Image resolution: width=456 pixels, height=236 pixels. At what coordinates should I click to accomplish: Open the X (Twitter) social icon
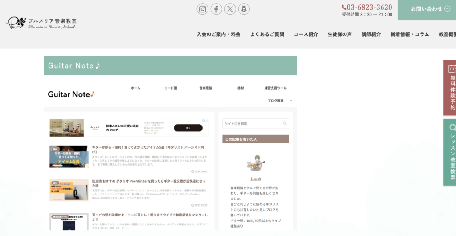230,9
